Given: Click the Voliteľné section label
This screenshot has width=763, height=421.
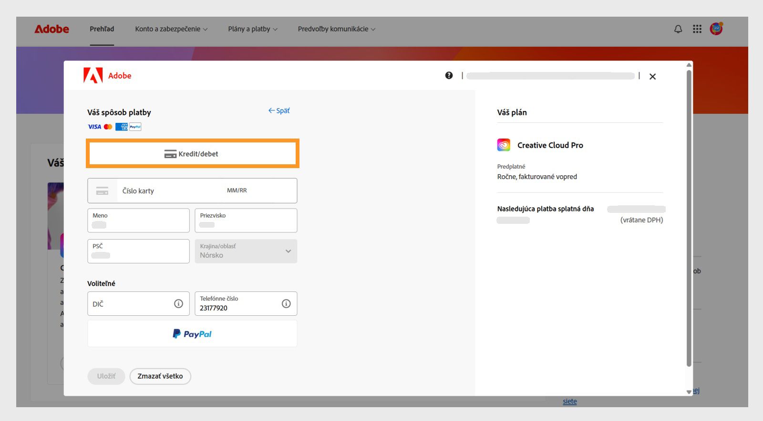Looking at the screenshot, I should 101,283.
